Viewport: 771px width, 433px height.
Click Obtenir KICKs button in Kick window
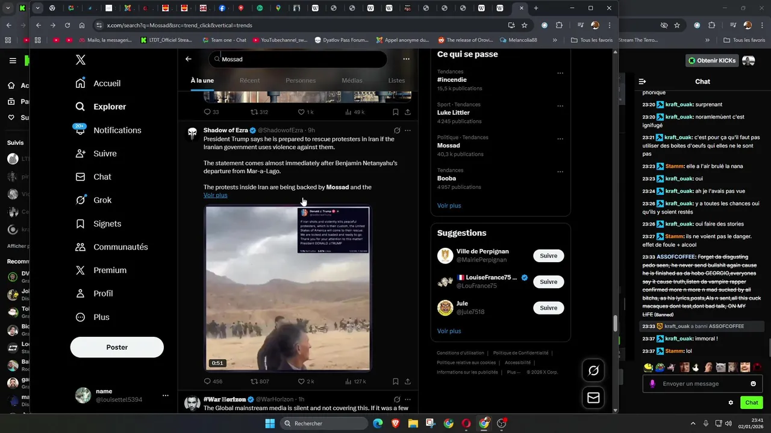[712, 61]
